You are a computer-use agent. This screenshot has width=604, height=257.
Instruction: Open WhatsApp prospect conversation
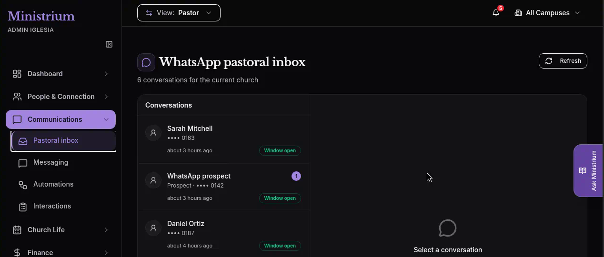click(223, 187)
